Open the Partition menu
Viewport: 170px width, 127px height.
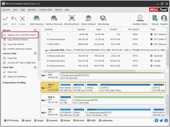click(x=32, y=10)
